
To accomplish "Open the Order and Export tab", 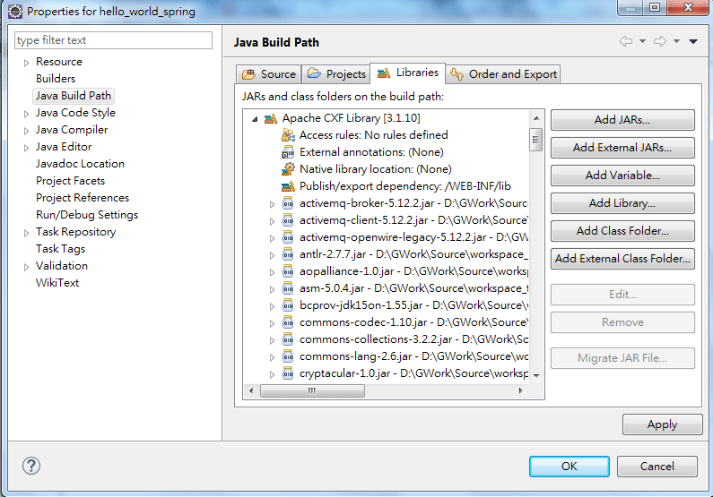I will [504, 74].
